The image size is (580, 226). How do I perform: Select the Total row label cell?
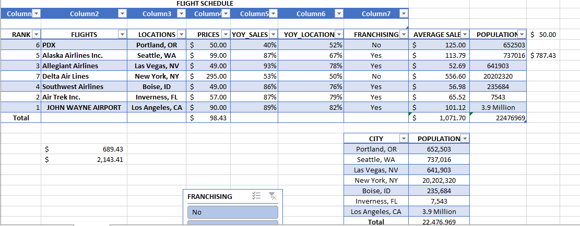(21, 118)
